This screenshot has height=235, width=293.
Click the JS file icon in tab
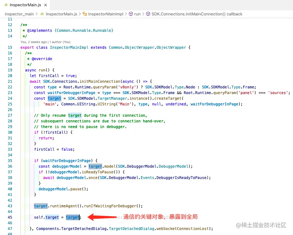tap(6, 5)
